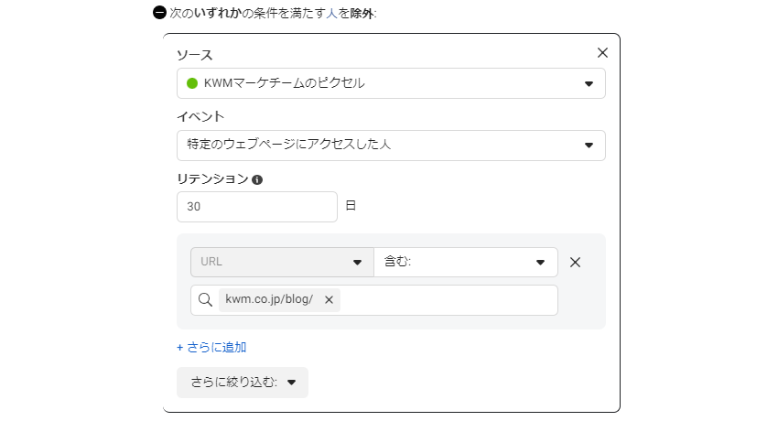Viewport: 778px width, 421px height.
Task: Click the black minus exclude icon
Action: (159, 13)
